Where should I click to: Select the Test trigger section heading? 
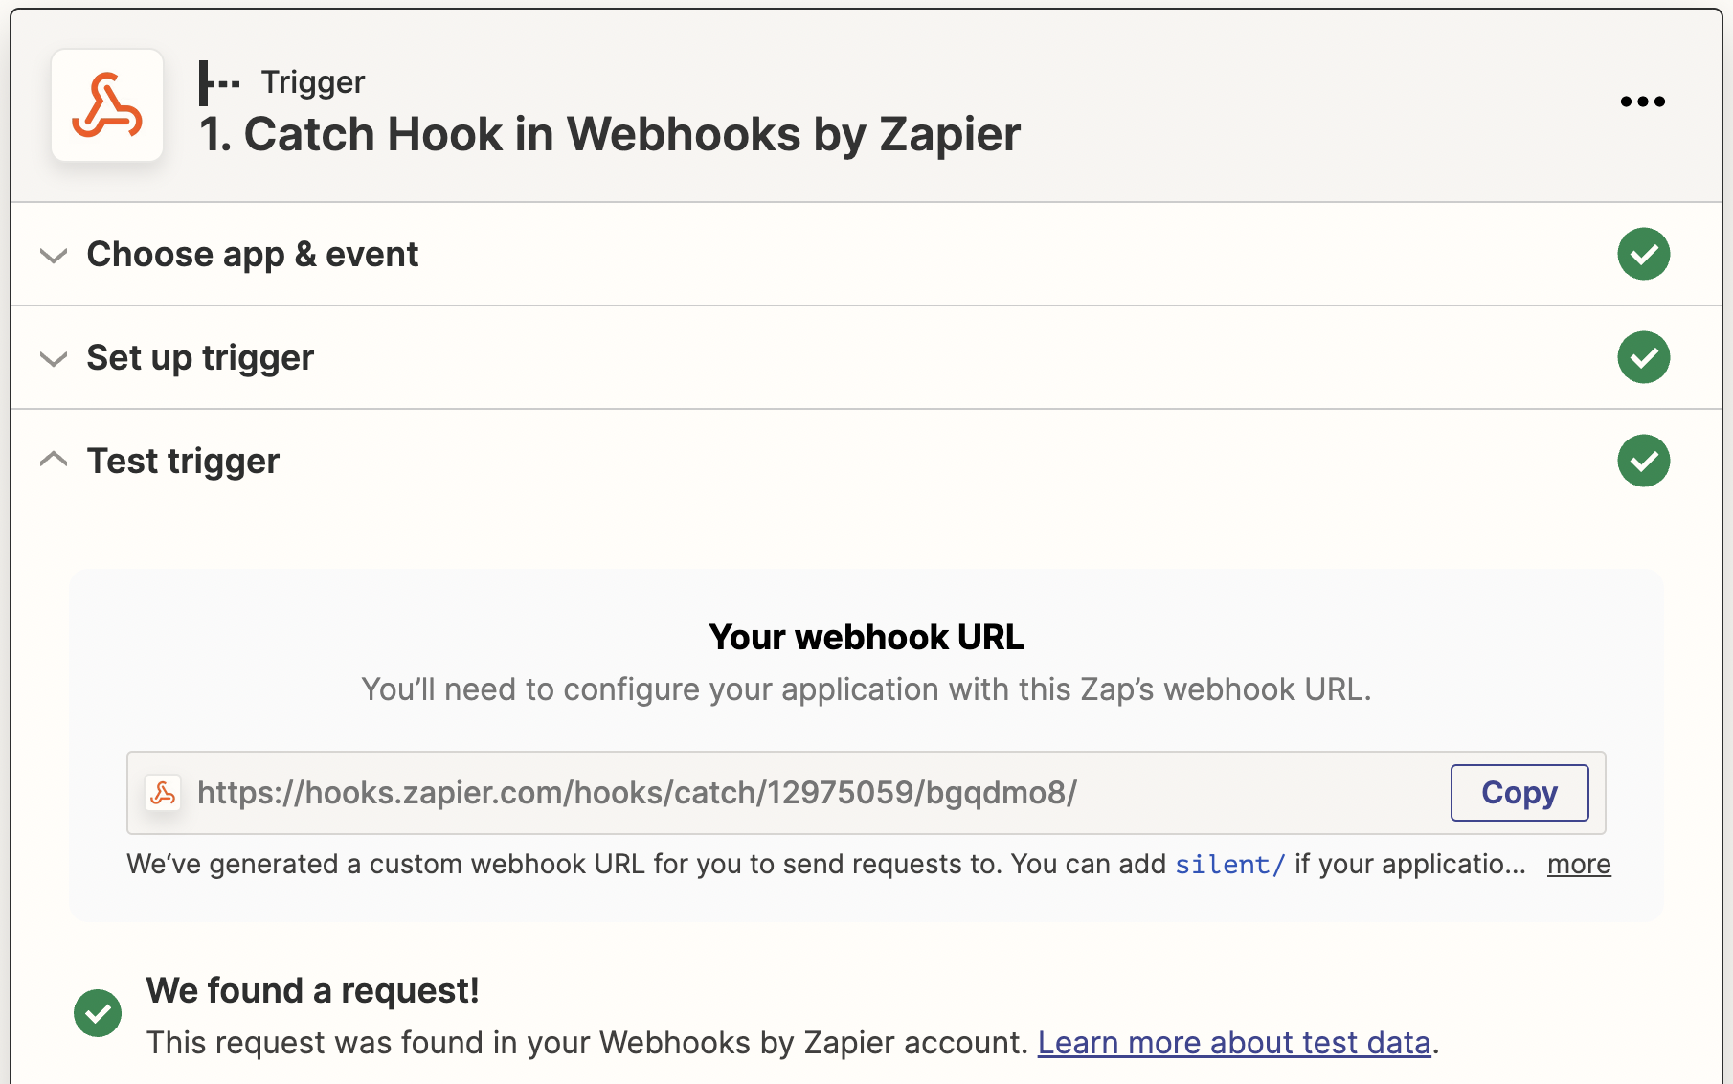coord(183,461)
